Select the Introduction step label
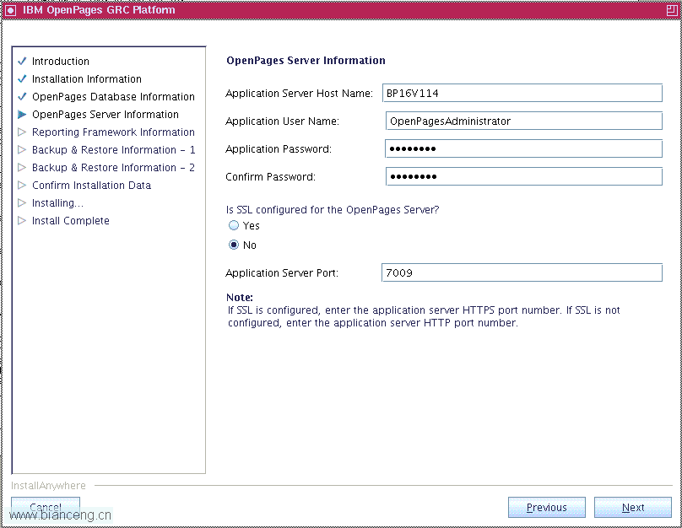Image resolution: width=682 pixels, height=528 pixels. pos(61,62)
